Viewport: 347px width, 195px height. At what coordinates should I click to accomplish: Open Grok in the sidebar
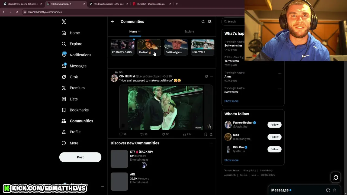[69, 77]
